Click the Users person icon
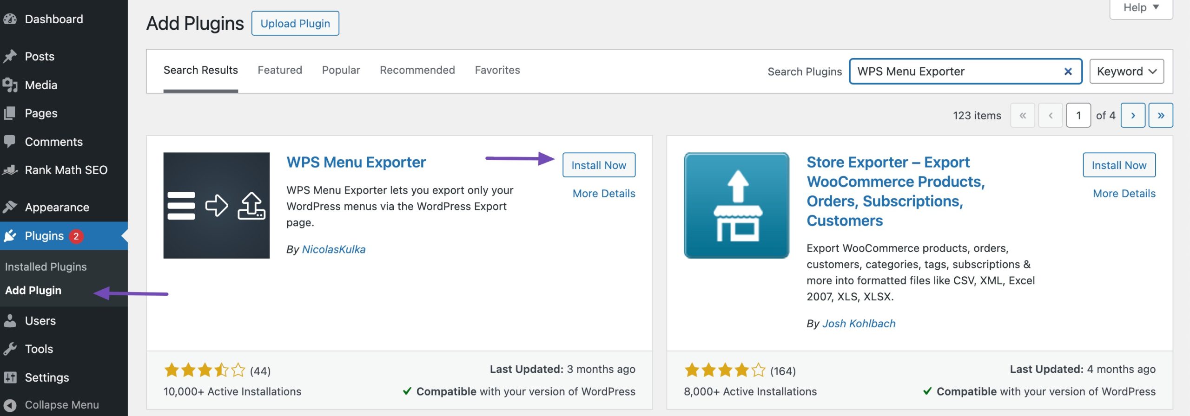 (10, 321)
